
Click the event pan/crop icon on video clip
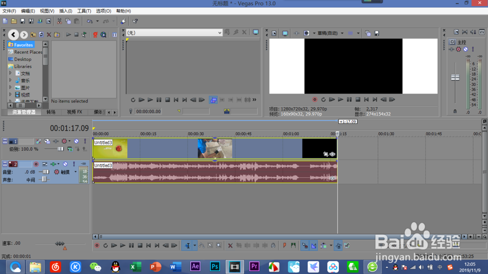click(325, 154)
